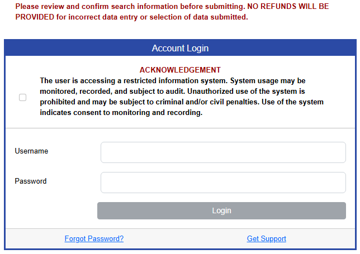Open the Forgot Password? link

point(94,239)
